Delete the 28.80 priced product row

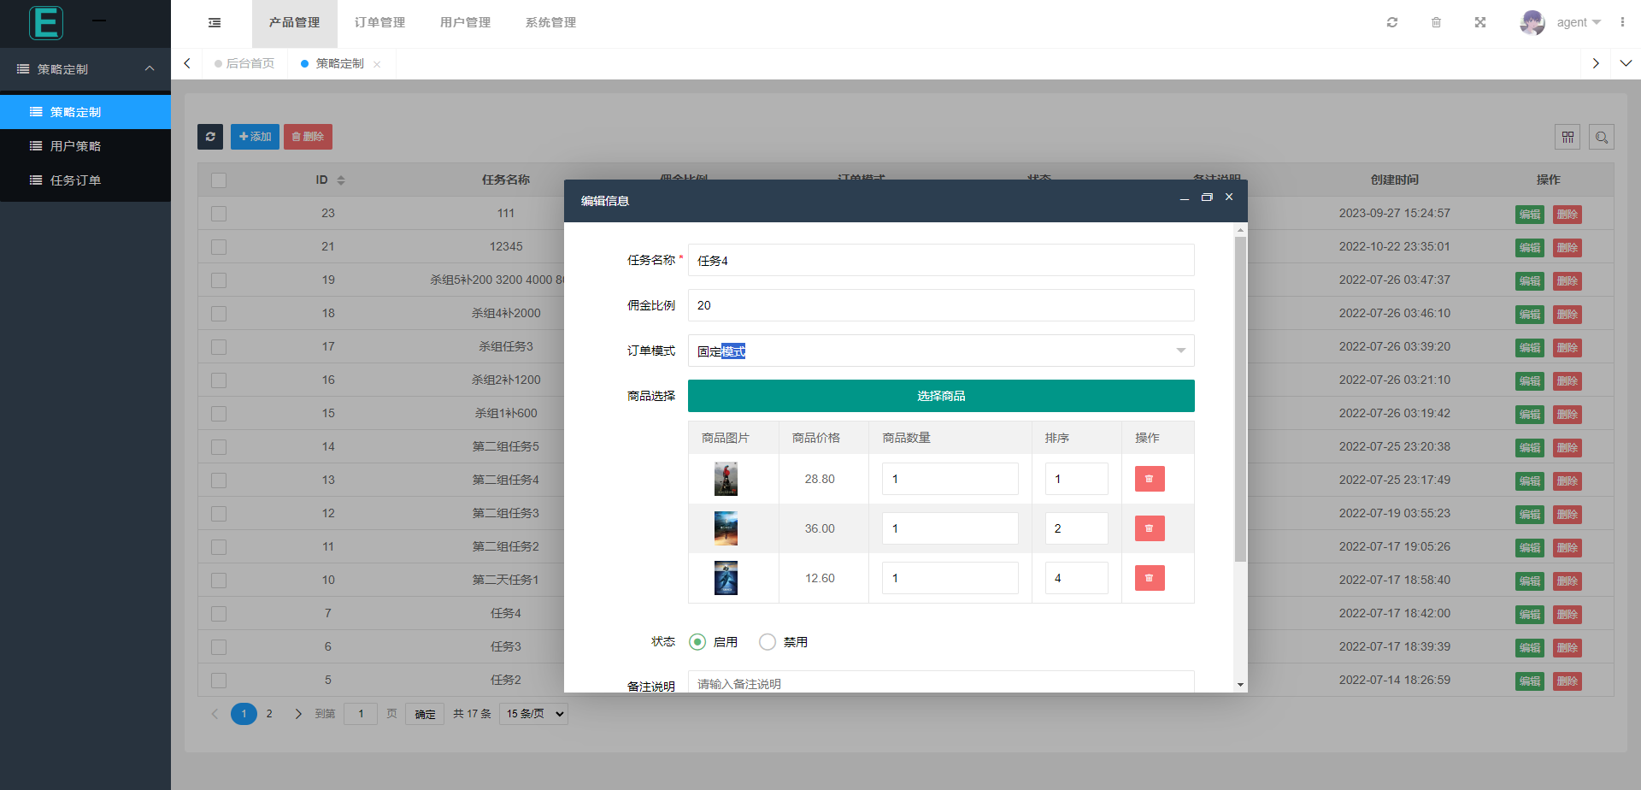coord(1149,479)
